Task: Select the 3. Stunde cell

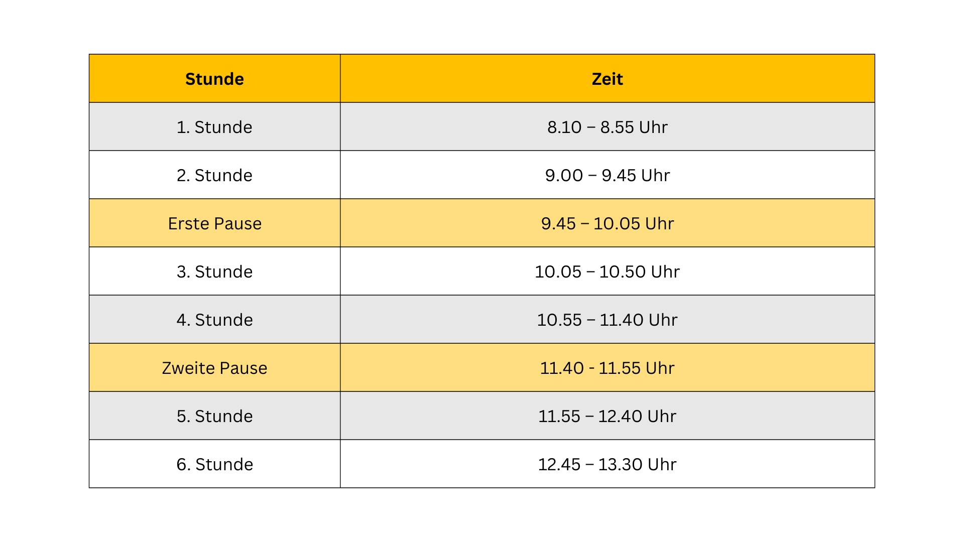Action: (214, 271)
